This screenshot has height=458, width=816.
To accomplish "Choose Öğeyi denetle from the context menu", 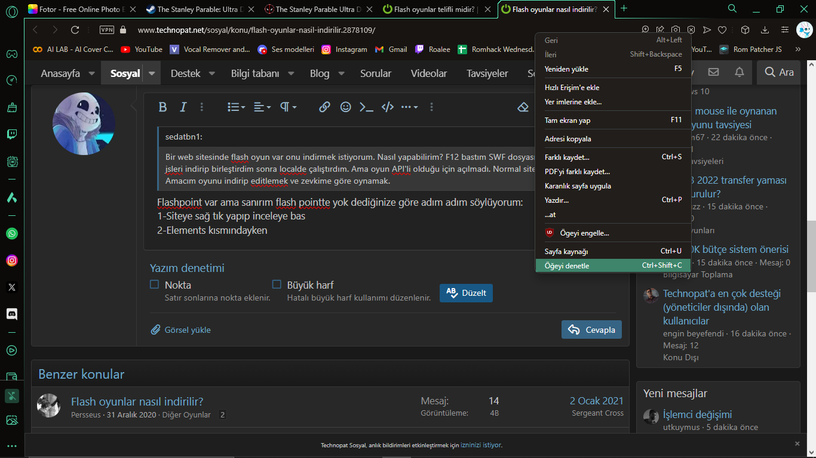I will click(613, 266).
